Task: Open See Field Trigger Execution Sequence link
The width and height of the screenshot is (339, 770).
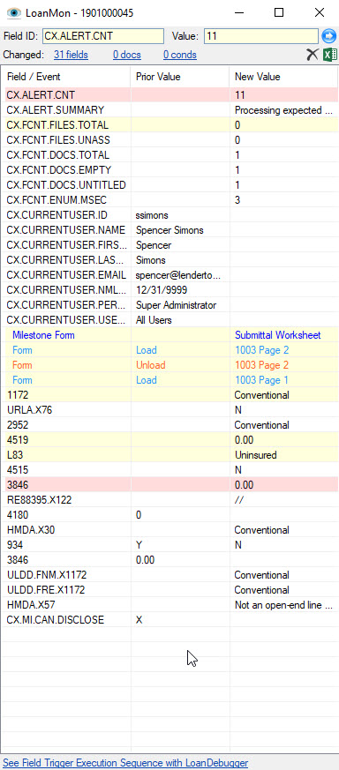Action: click(125, 763)
